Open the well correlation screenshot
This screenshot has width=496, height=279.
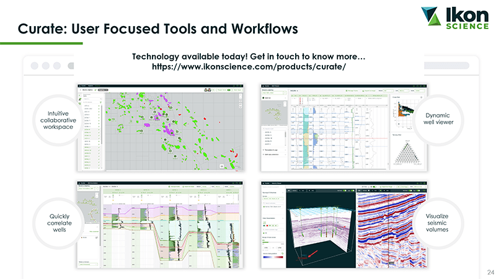pos(160,224)
